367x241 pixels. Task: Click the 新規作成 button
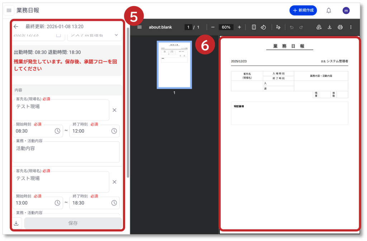(303, 10)
